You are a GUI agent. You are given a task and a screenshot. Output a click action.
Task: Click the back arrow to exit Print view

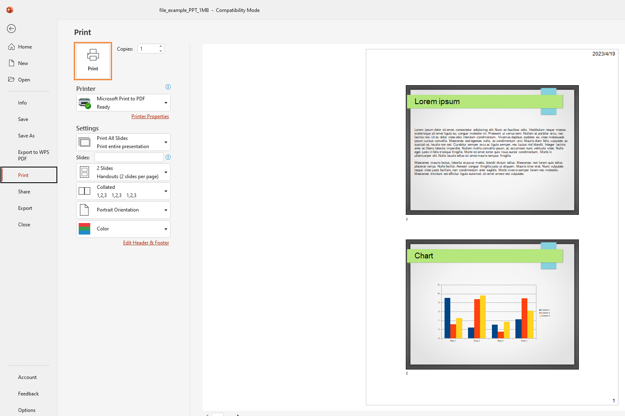[11, 29]
